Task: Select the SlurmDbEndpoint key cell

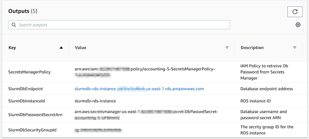Action: [25, 89]
